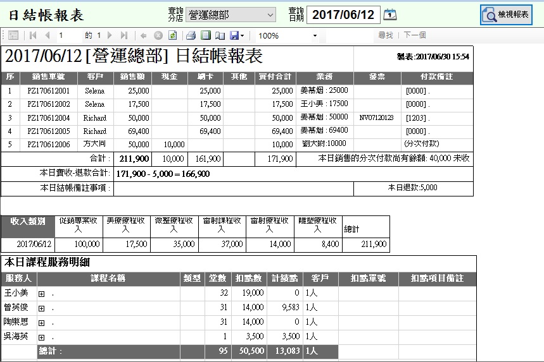Go to next page of report
This screenshot has width=544, height=362.
coord(110,35)
